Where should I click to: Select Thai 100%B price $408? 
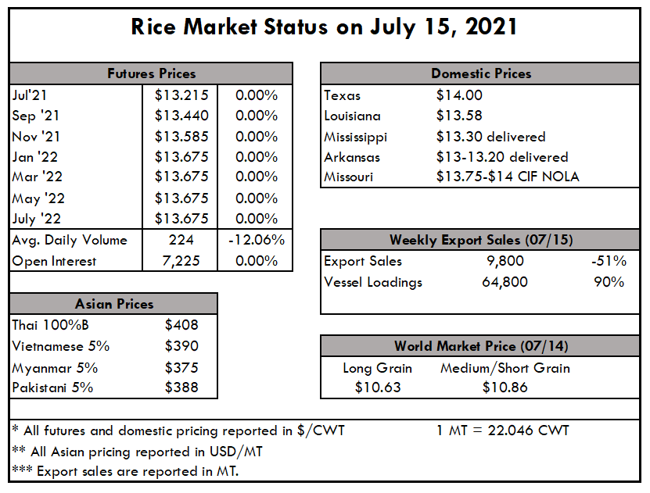tap(181, 325)
